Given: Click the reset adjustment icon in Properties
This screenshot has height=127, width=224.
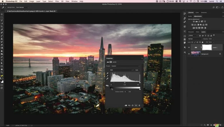Looking at the screenshot, I should 133,105.
